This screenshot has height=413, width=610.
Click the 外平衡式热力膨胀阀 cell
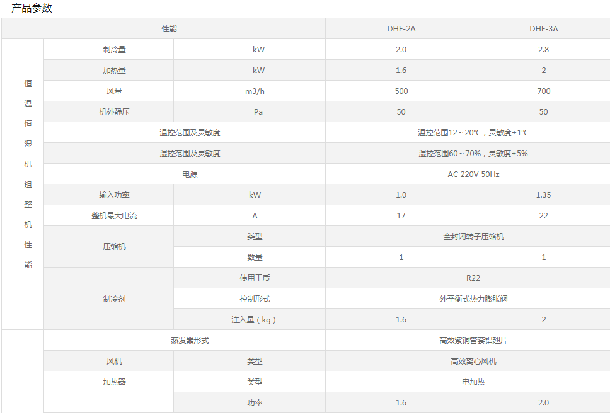(473, 299)
